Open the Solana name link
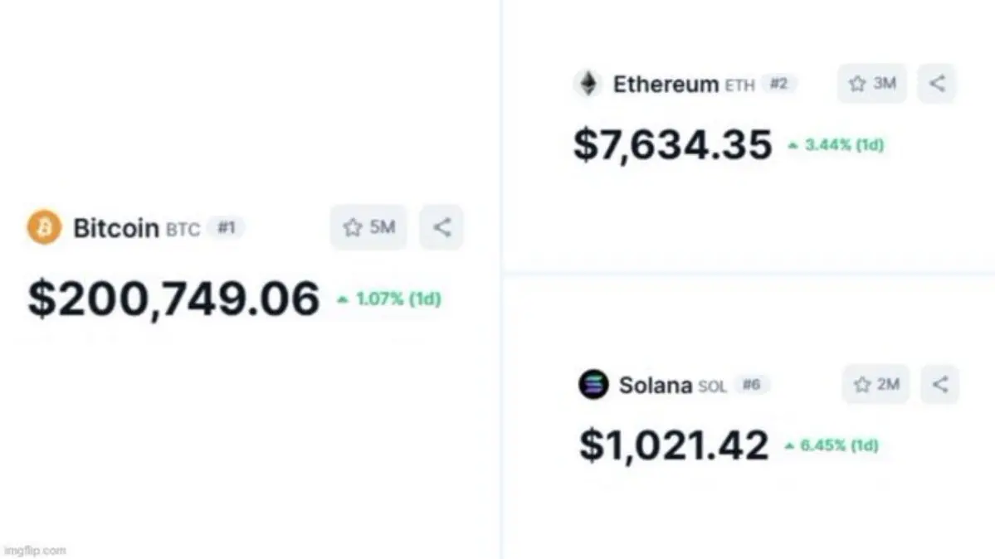The height and width of the screenshot is (559, 995). point(655,386)
